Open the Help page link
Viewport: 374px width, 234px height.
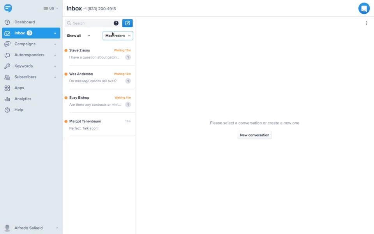coord(19,110)
